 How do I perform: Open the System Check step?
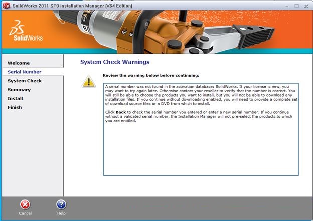point(25,81)
